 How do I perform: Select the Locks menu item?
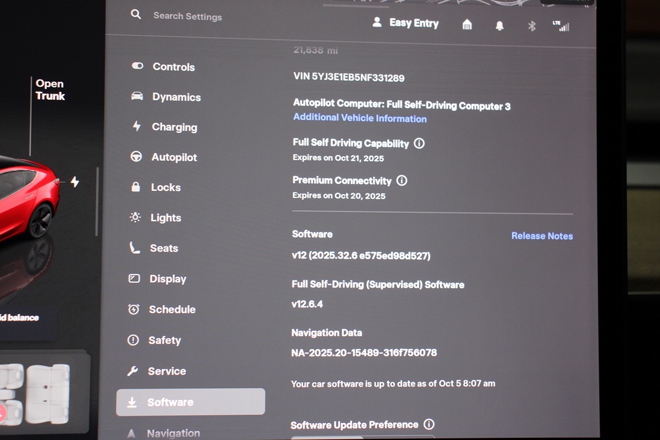click(166, 188)
